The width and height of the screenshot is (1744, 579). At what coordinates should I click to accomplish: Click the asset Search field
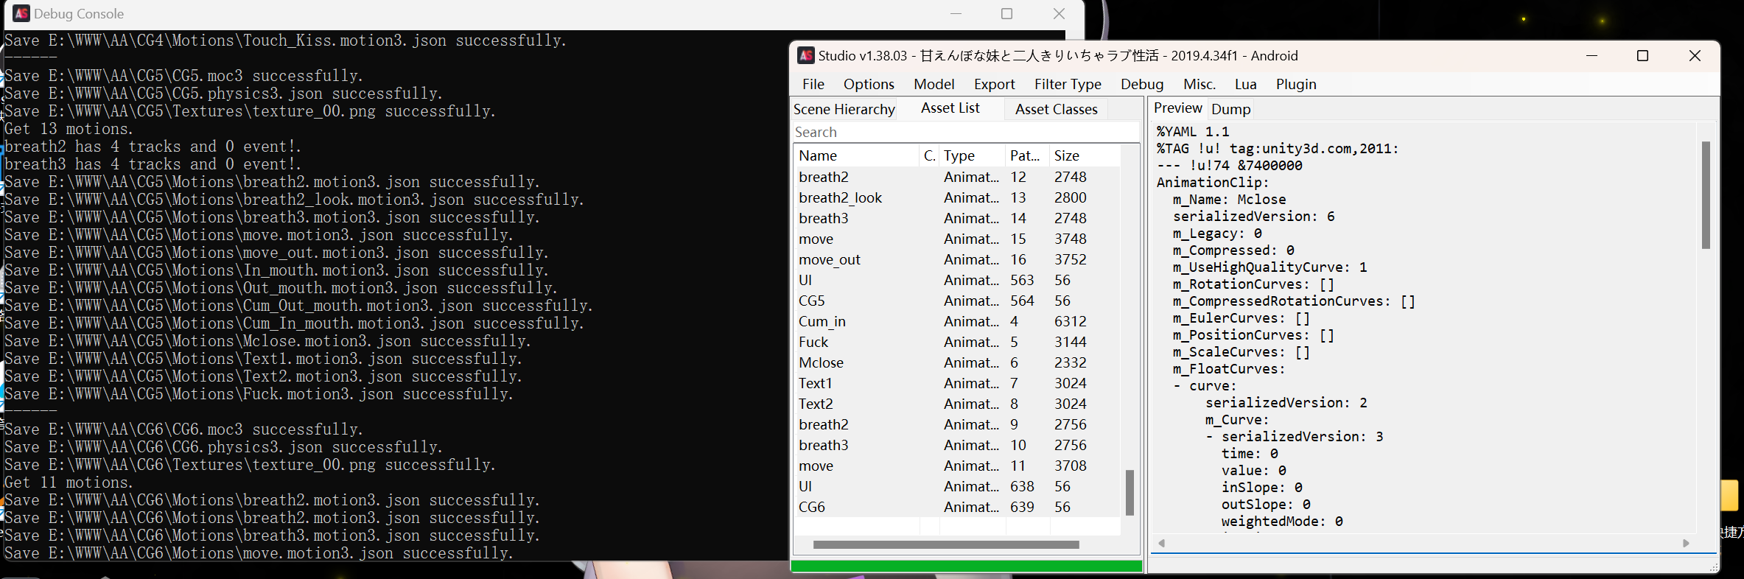pos(965,132)
